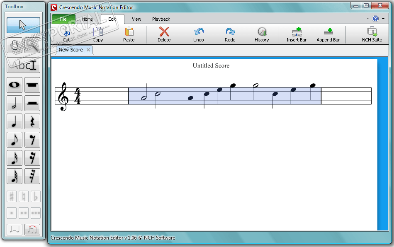
Task: Copy the selected notes
Action: click(x=98, y=34)
